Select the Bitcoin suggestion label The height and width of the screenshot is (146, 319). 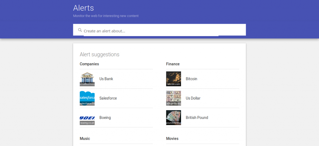pos(192,79)
